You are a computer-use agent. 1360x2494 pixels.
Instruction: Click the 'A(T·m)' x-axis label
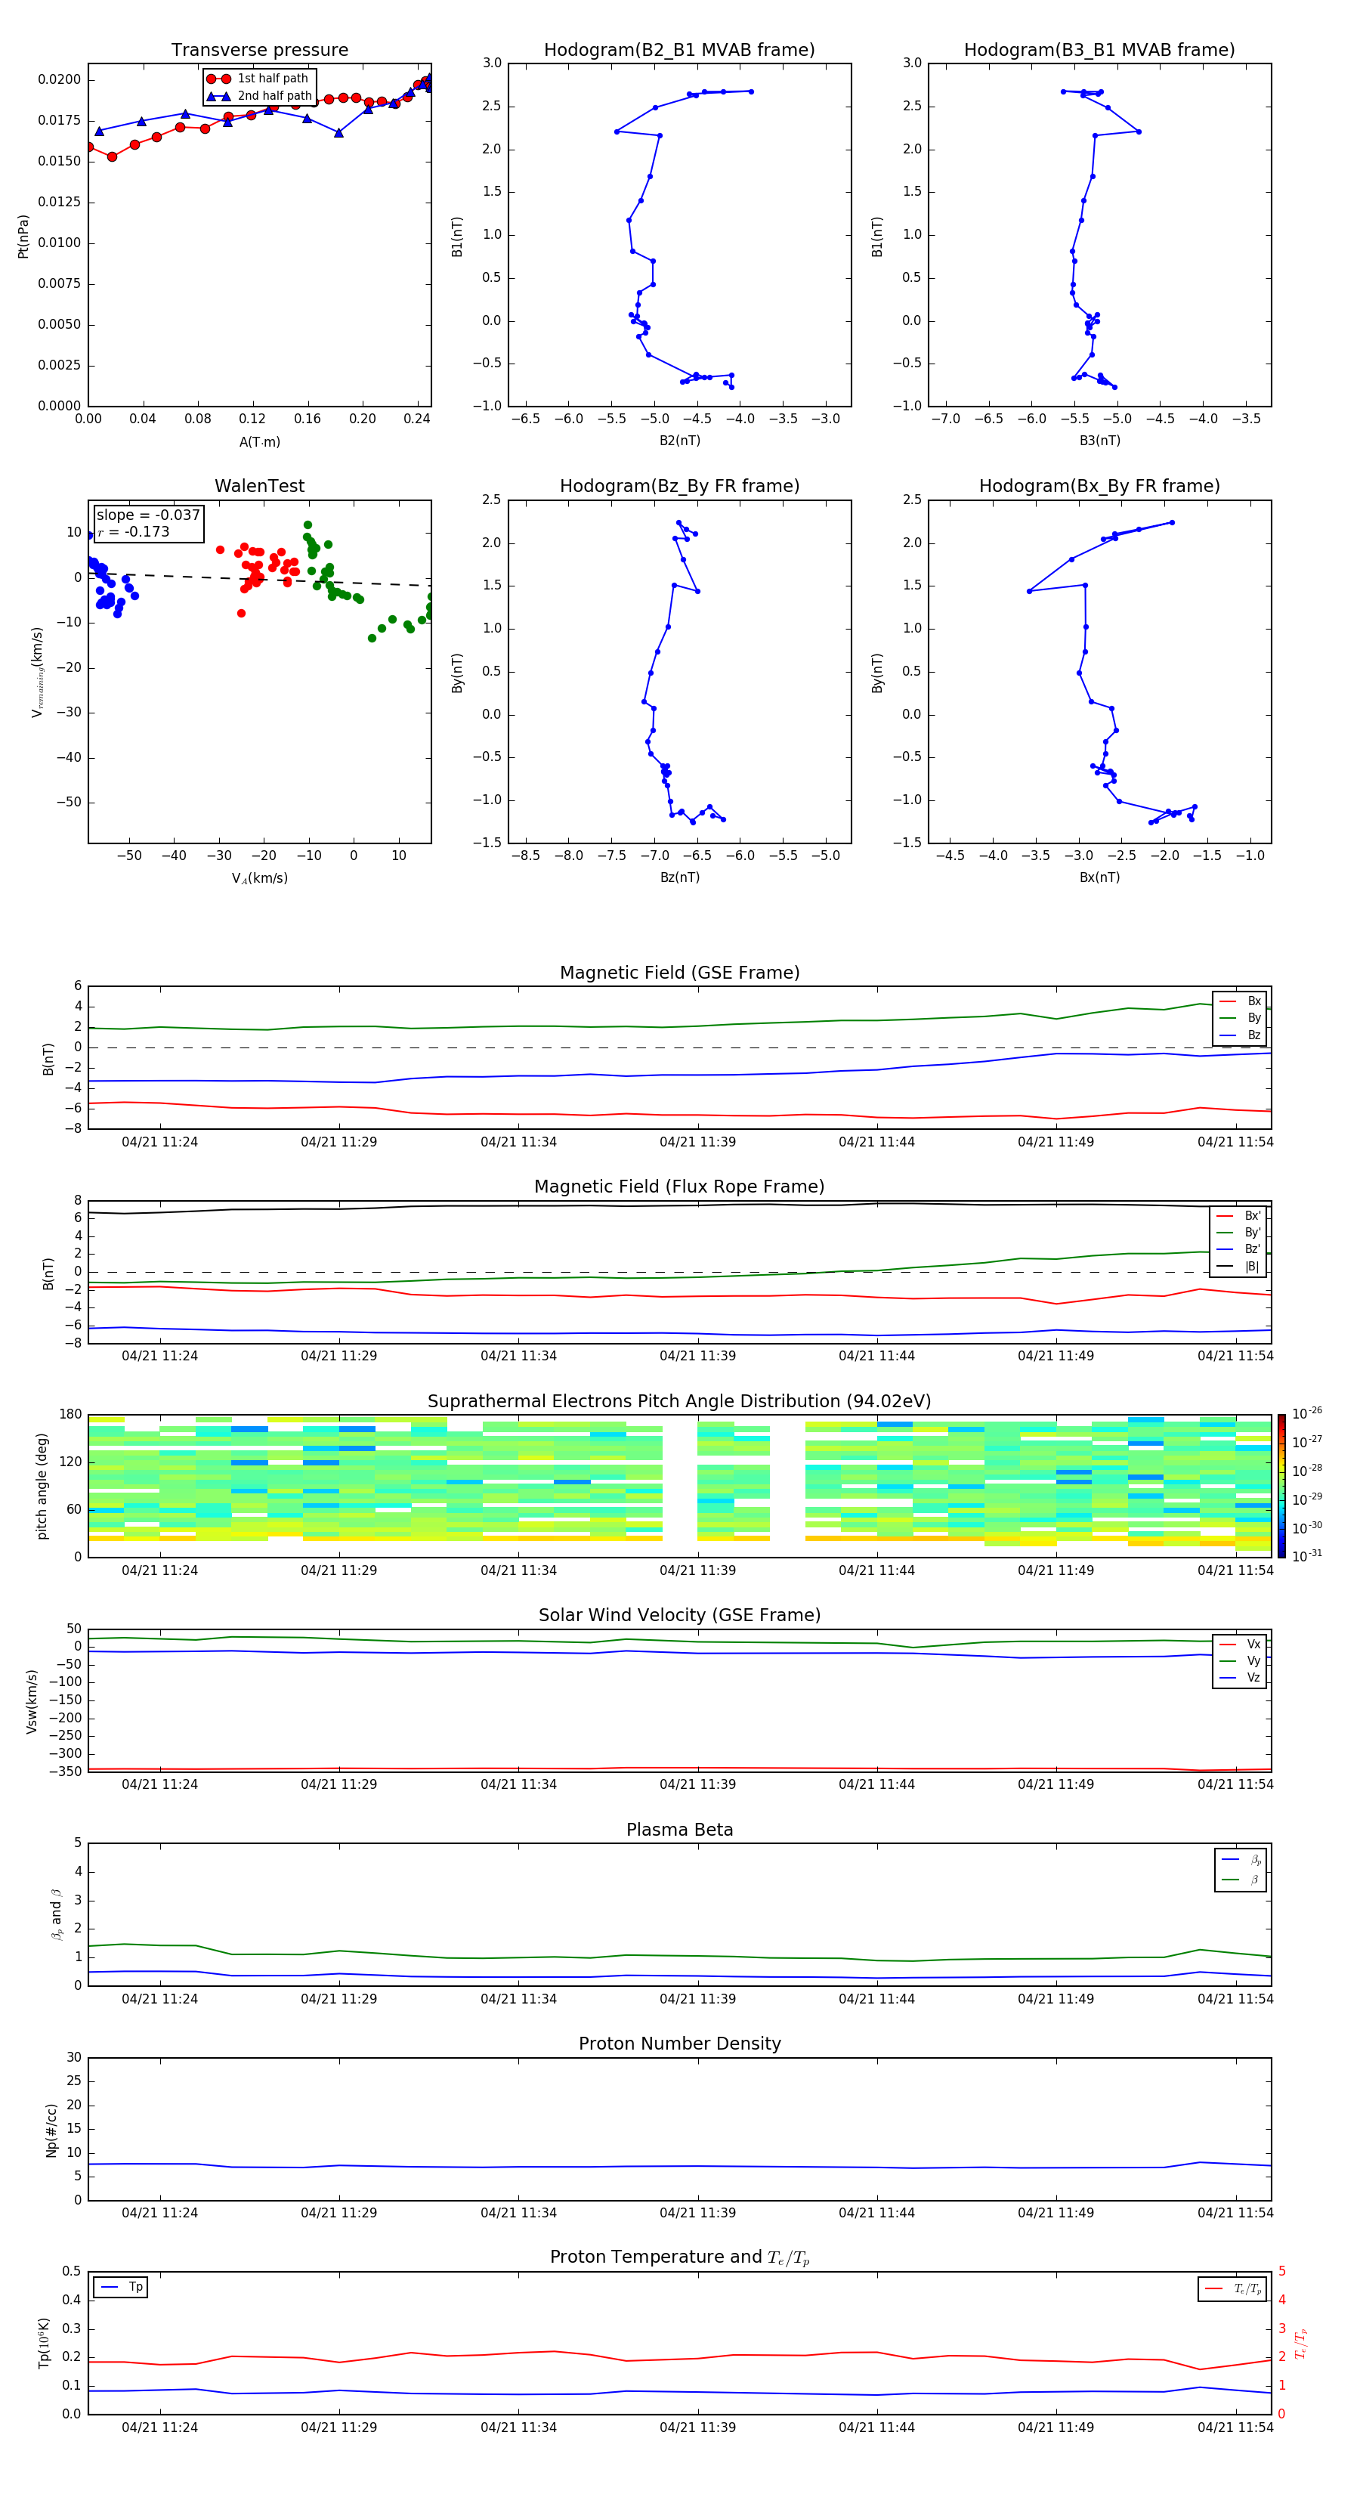tap(259, 441)
